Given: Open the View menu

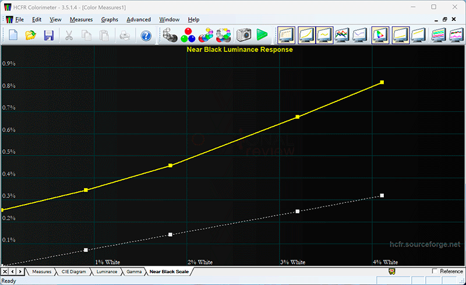Looking at the screenshot, I should click(x=55, y=20).
